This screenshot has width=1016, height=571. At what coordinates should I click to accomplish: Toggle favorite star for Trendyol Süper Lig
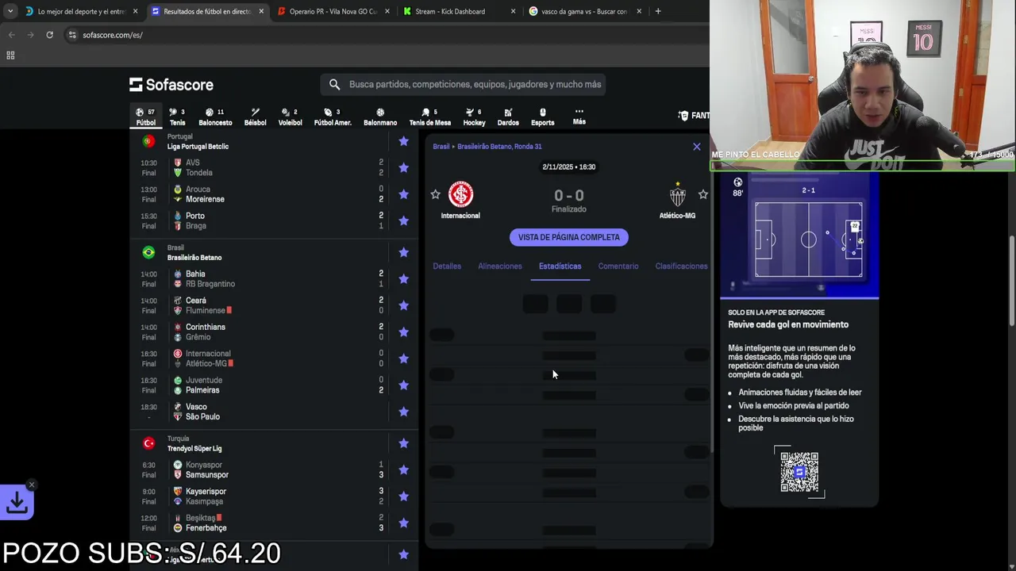click(403, 443)
